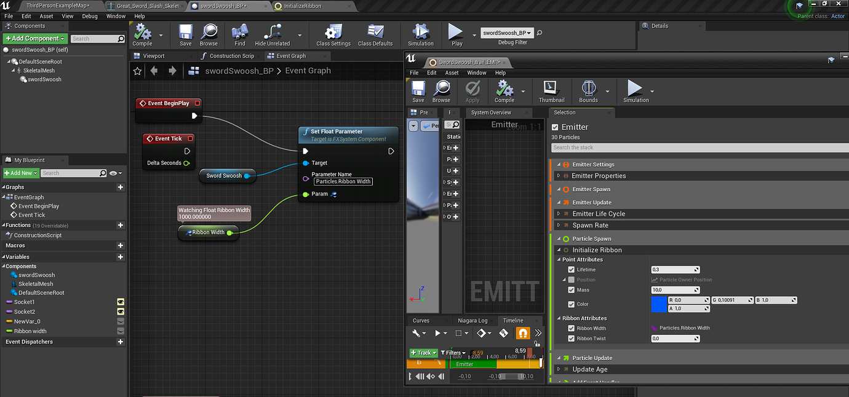Toggle visibility of the Socket1 variable
The width and height of the screenshot is (849, 397).
121,302
